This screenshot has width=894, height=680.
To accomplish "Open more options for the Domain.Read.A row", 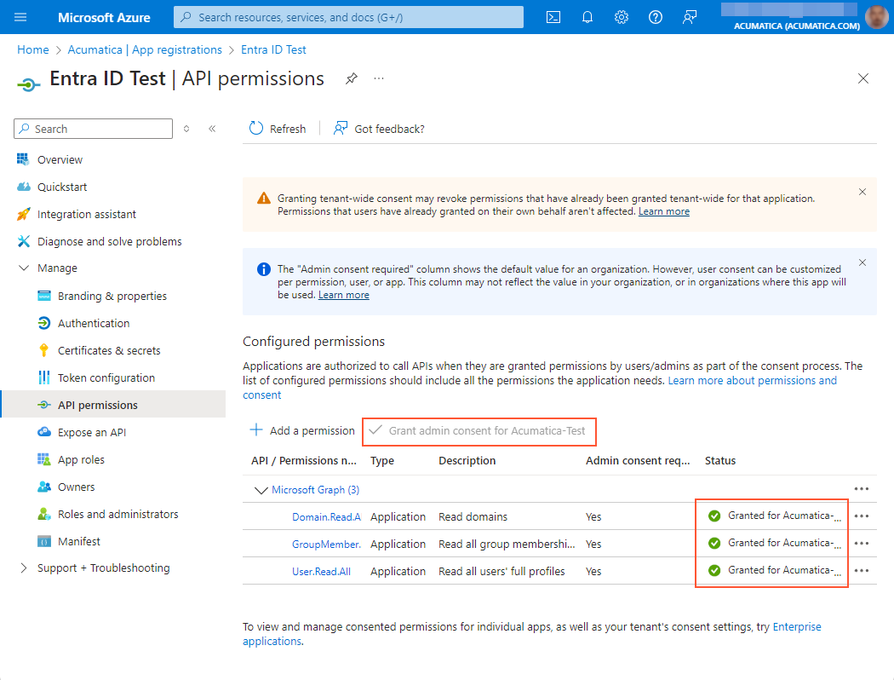I will pos(861,516).
